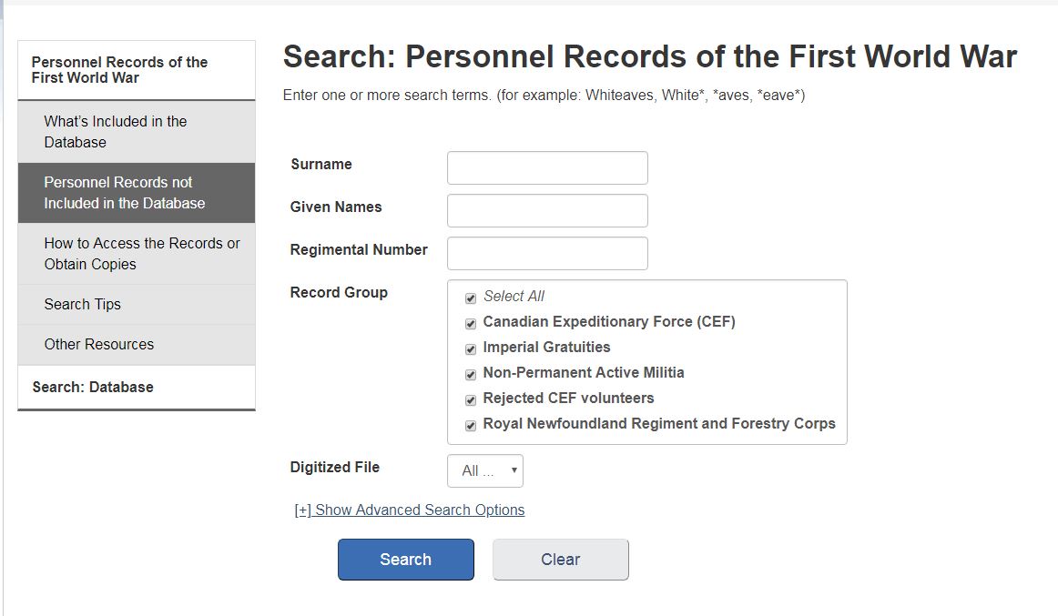
Task: Toggle Royal Newfoundland Regiment and Forestry Corps checkbox
Action: tap(471, 425)
